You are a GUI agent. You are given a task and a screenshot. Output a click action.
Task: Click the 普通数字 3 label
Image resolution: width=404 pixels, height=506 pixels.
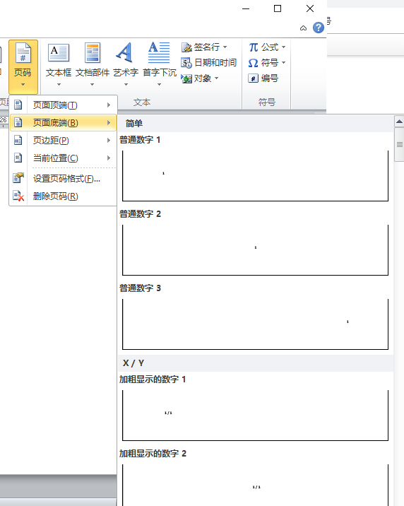point(140,288)
